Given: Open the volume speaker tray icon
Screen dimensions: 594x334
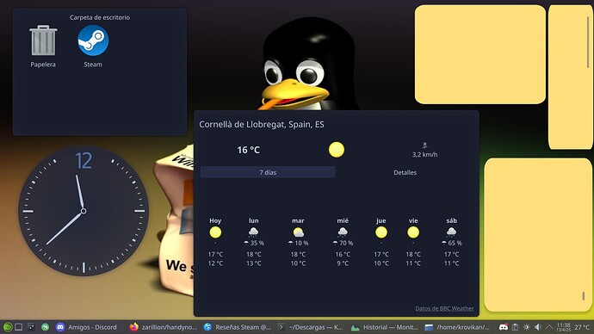Looking at the screenshot, I should (538, 327).
